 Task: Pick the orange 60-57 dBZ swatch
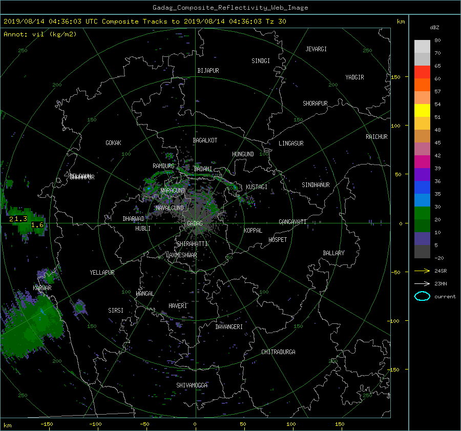[422, 85]
